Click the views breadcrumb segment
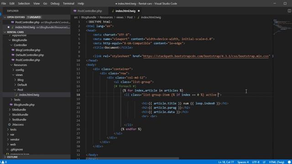The height and width of the screenshot is (164, 292). pyautogui.click(x=120, y=17)
